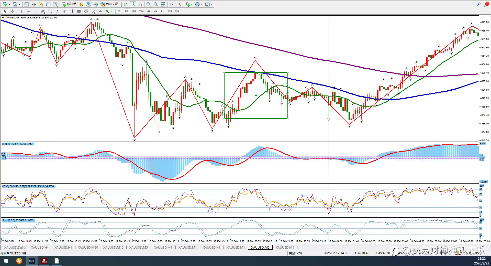Click the New Order (新订单) button
Viewport: 491px width, 266px height.
click(69, 4)
